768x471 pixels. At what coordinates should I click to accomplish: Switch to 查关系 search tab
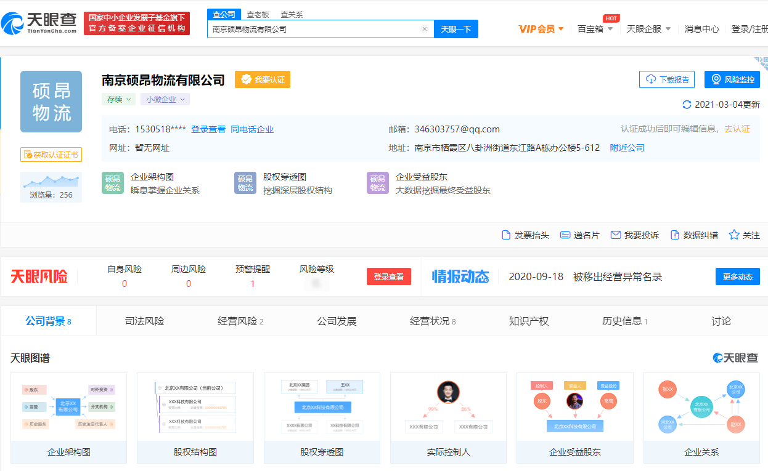[292, 14]
